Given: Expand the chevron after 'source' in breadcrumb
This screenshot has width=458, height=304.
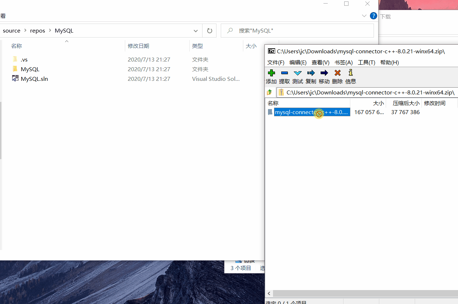Looking at the screenshot, I should (x=25, y=31).
